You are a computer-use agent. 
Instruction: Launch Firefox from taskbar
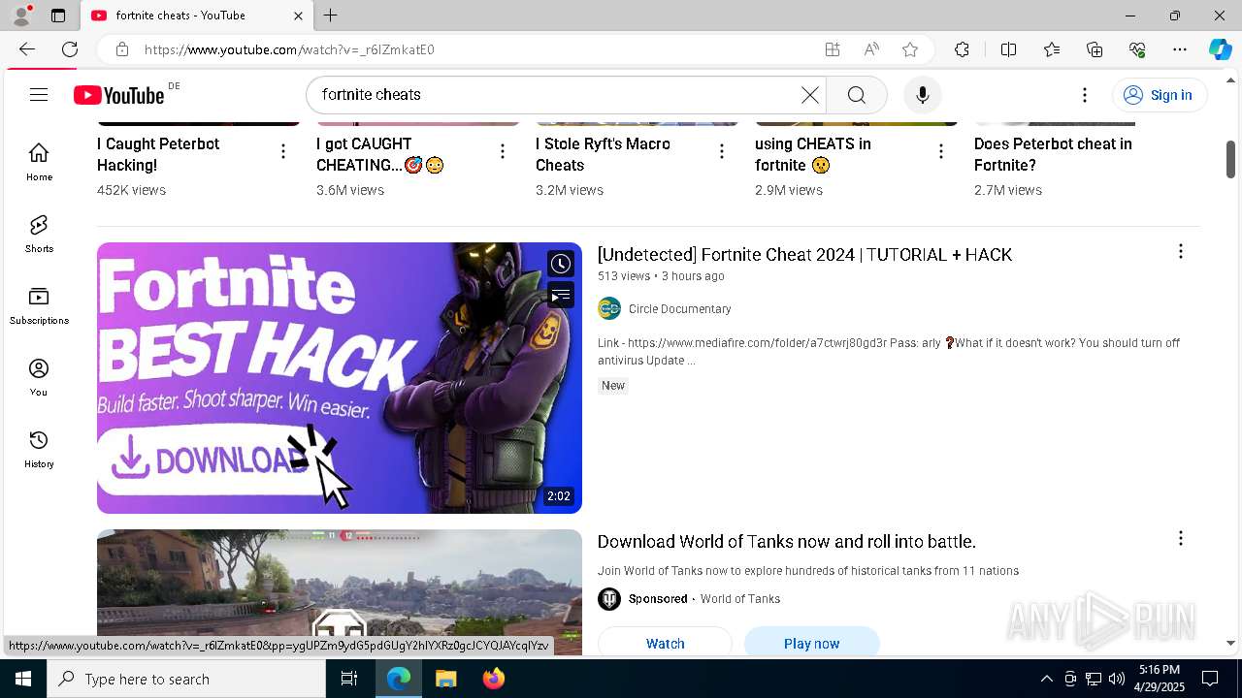tap(493, 679)
